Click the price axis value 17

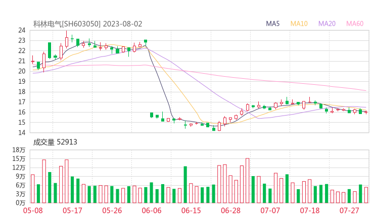click(x=22, y=102)
